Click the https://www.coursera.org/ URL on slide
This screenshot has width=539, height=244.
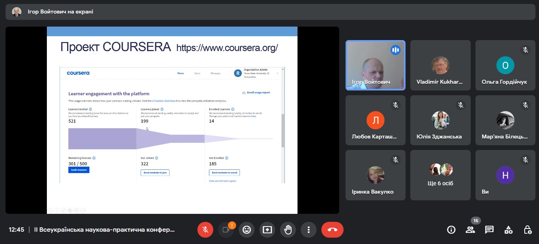pos(227,48)
